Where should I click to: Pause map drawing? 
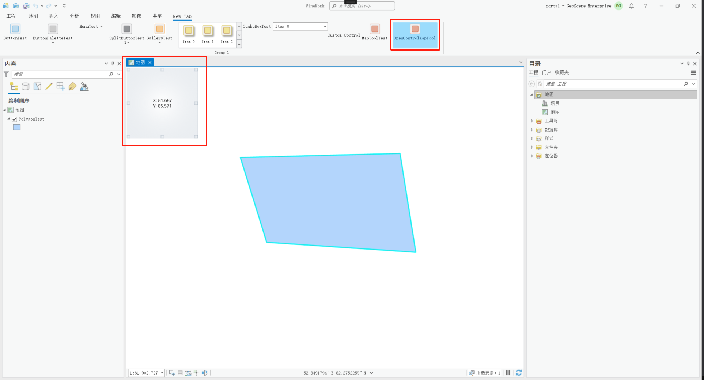click(x=508, y=373)
